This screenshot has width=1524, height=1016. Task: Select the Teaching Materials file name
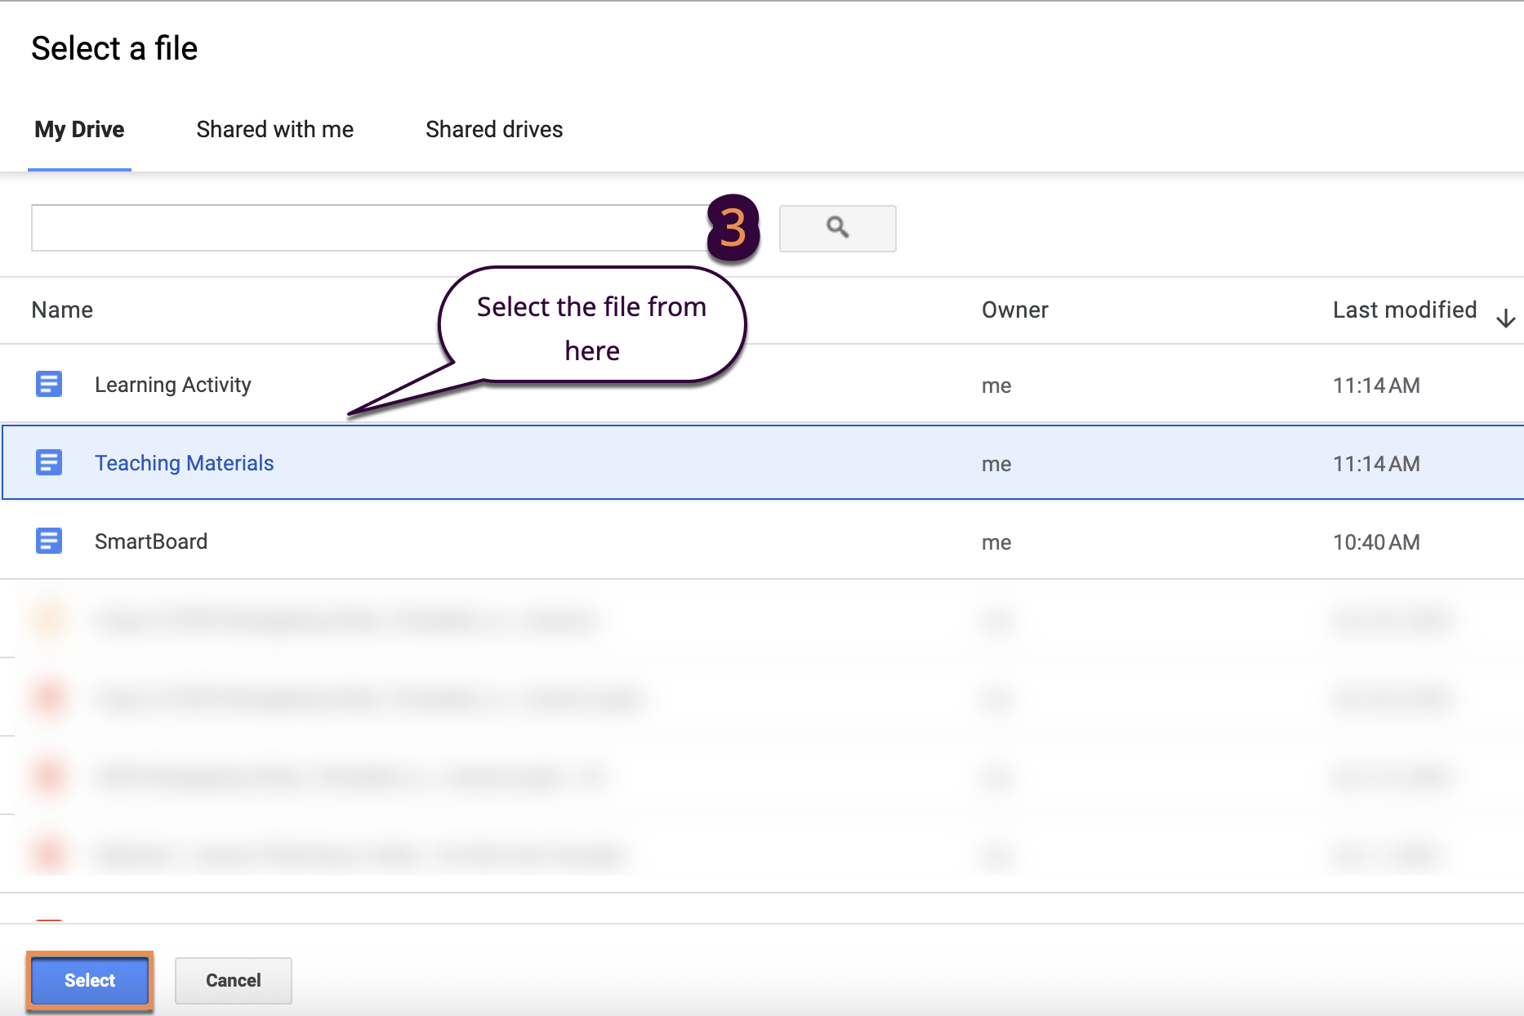184,463
